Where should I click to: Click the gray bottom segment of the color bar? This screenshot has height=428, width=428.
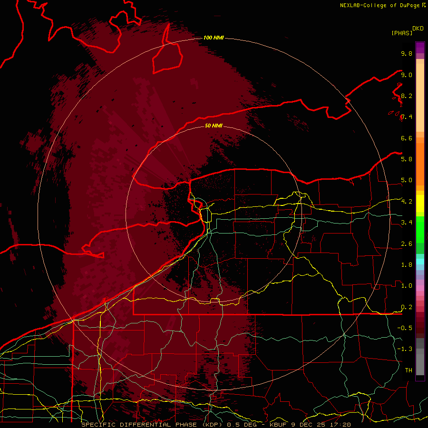[420, 364]
